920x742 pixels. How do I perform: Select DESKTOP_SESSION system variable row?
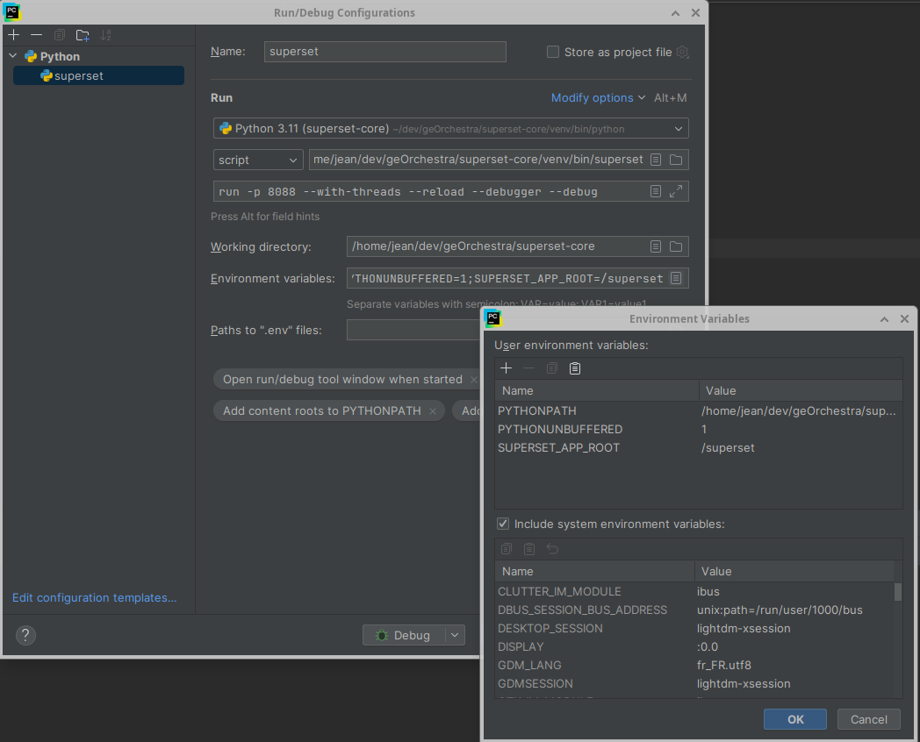(694, 628)
